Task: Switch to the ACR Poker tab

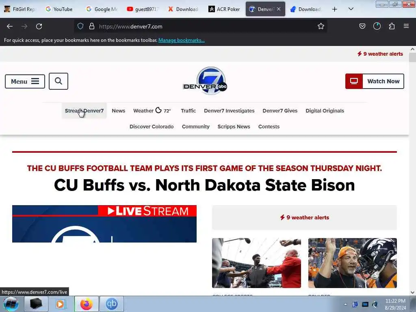Action: [224, 9]
